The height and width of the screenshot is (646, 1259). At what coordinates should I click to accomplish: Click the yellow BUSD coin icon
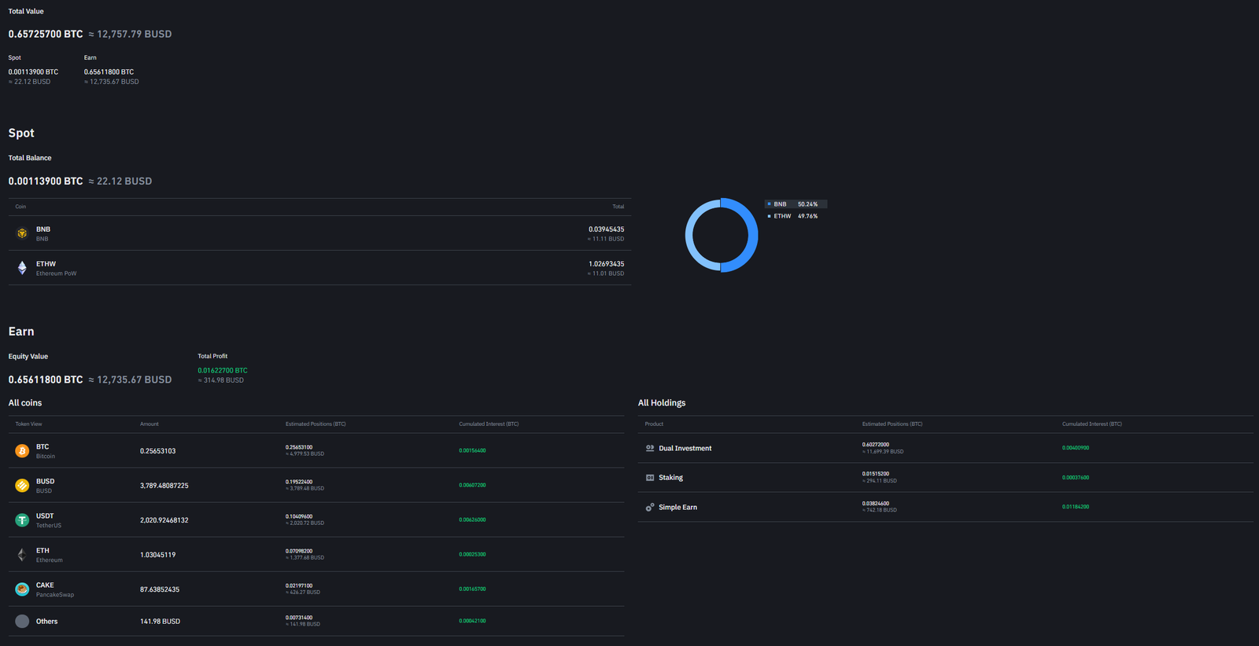click(x=22, y=486)
